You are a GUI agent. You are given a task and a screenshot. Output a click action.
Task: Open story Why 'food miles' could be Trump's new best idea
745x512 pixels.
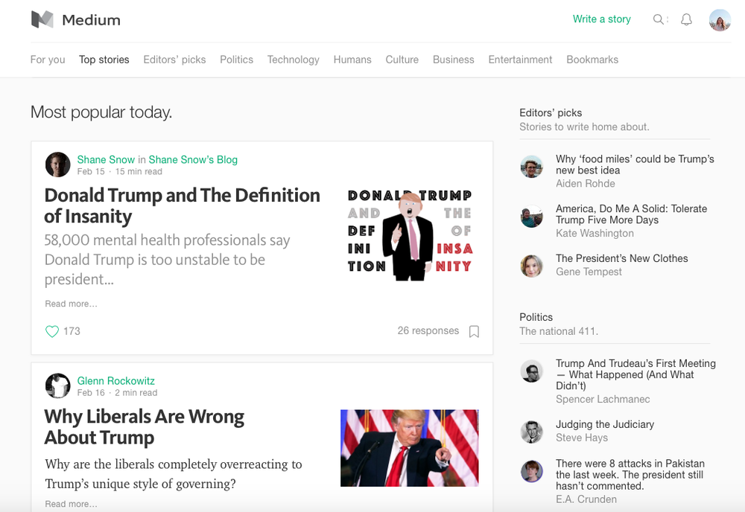635,164
